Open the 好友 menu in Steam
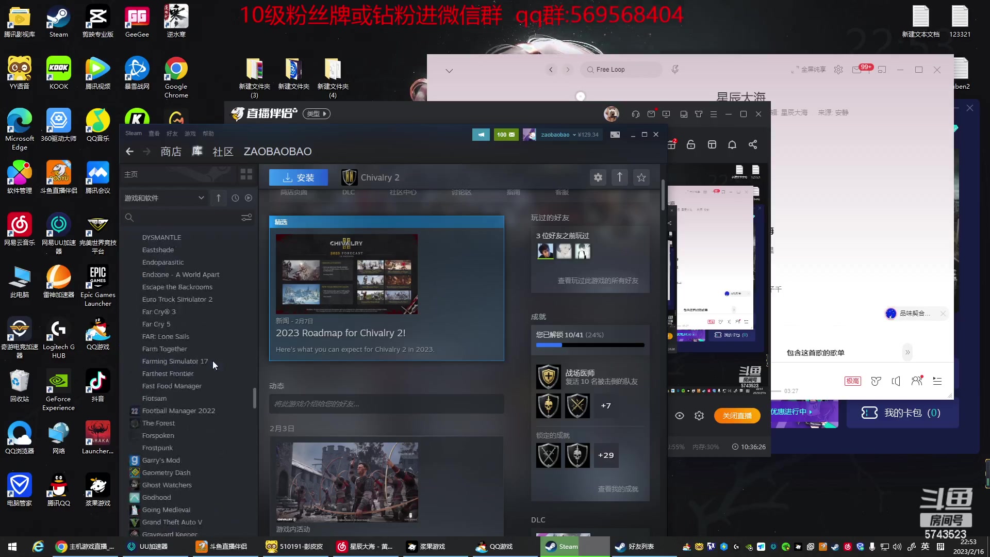The height and width of the screenshot is (557, 990). click(x=172, y=134)
